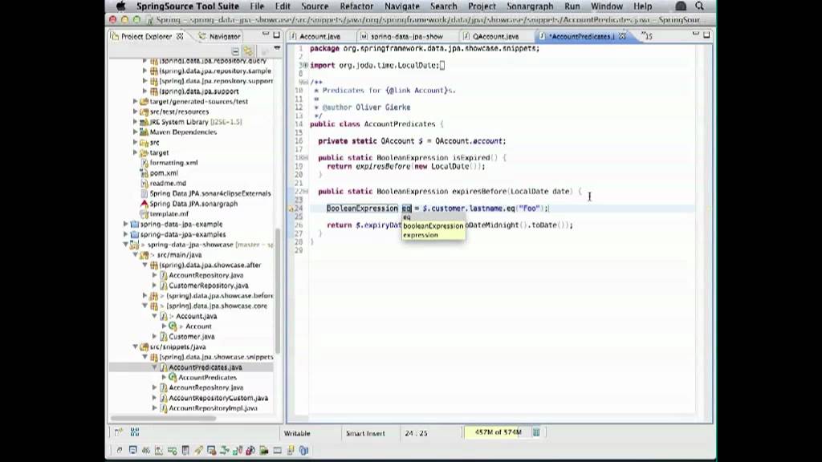
Task: Open the File menu
Action: click(257, 6)
